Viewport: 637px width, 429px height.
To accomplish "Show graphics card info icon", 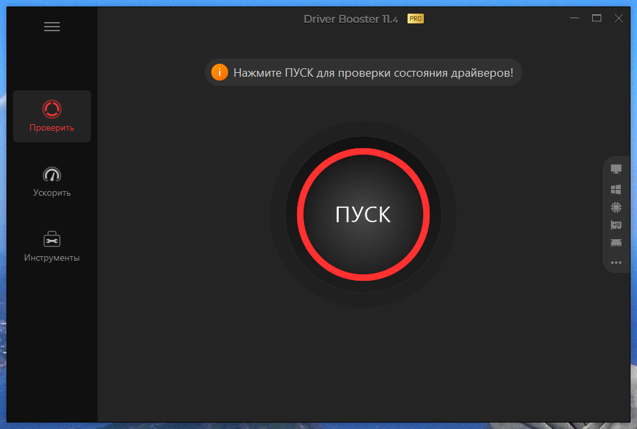I will (616, 225).
